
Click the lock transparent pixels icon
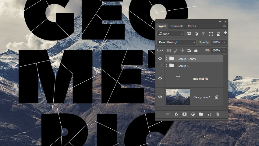[x=169, y=50]
